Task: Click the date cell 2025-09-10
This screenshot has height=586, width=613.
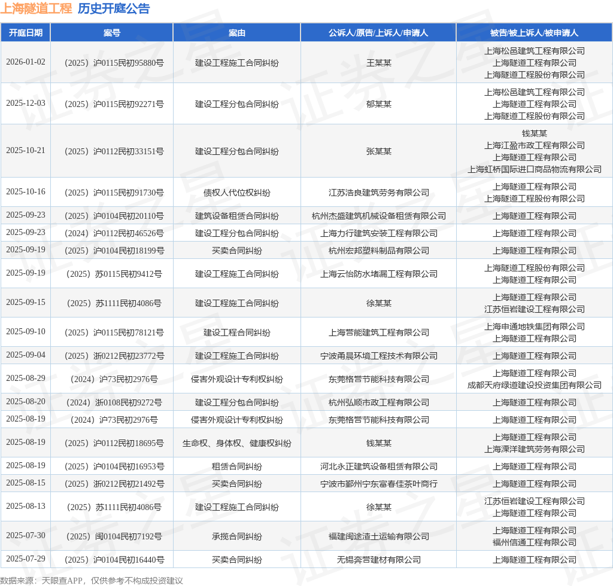Action: pyautogui.click(x=25, y=331)
